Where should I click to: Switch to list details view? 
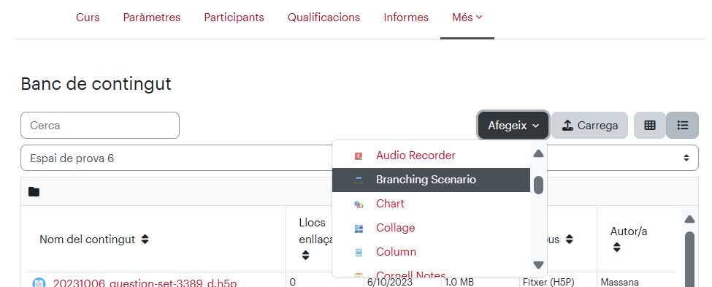coord(683,126)
